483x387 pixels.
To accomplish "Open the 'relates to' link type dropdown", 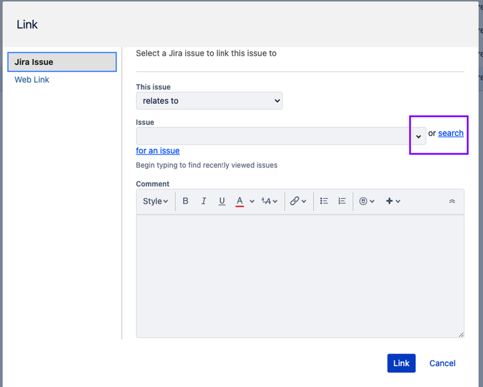I will coord(209,101).
